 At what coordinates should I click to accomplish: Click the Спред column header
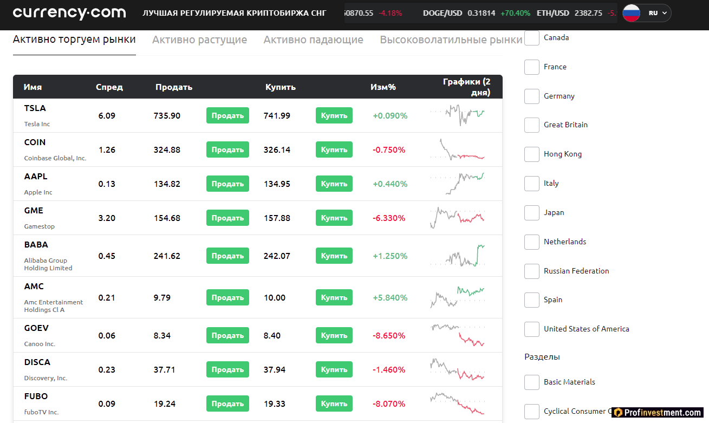(x=109, y=87)
